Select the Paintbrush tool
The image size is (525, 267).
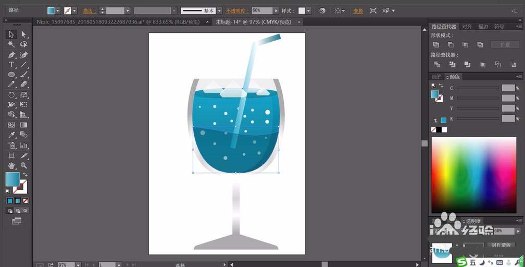pyautogui.click(x=23, y=75)
